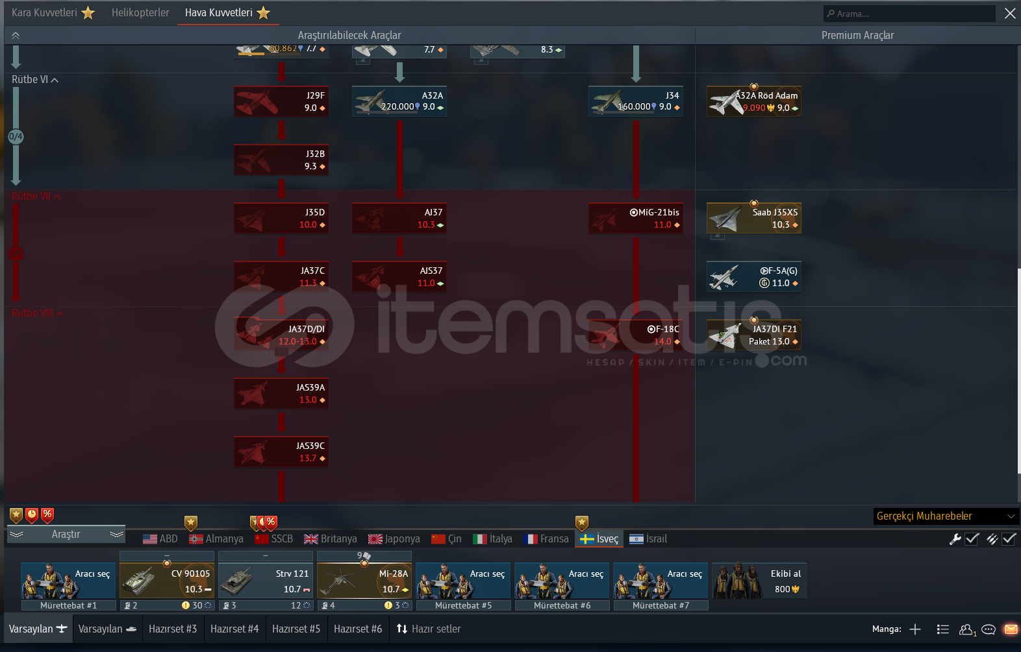Image resolution: width=1021 pixels, height=652 pixels.
Task: Select the F-18C aircraft card
Action: pos(636,335)
